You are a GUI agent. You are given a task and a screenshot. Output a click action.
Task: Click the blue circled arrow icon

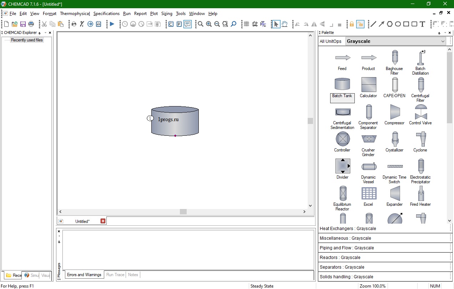[x=90, y=24]
